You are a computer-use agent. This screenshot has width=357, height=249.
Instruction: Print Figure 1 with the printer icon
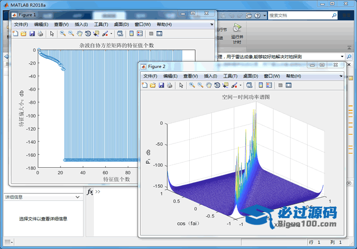[40, 33]
